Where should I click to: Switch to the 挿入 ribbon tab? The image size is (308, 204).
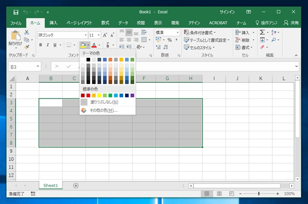53,23
